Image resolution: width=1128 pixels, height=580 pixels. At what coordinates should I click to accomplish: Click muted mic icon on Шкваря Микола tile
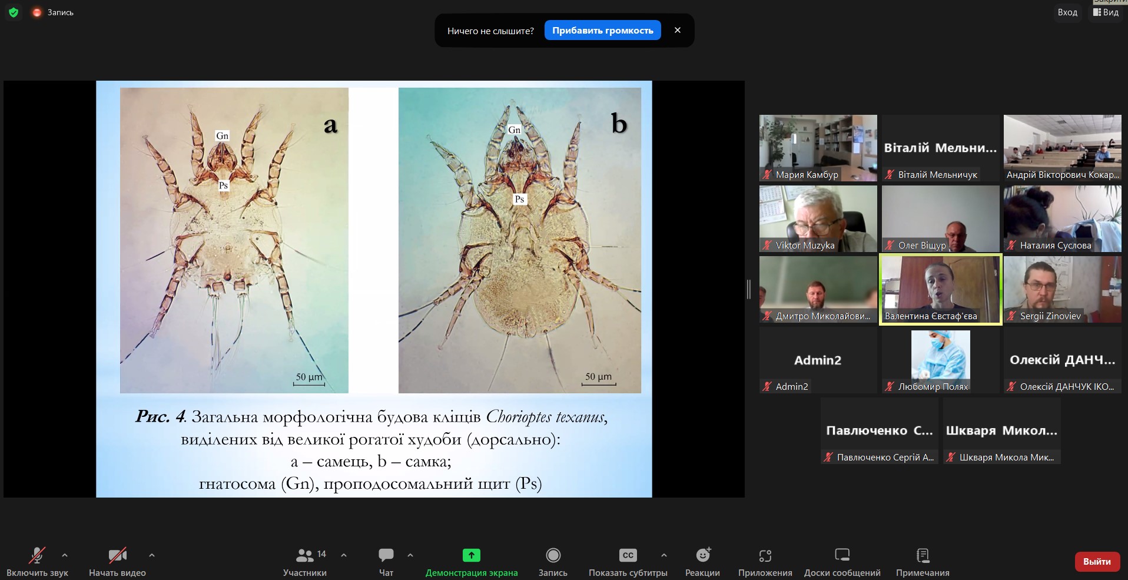951,457
